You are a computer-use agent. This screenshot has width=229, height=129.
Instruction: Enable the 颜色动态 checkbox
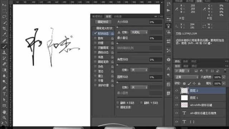pyautogui.click(x=96, y=52)
